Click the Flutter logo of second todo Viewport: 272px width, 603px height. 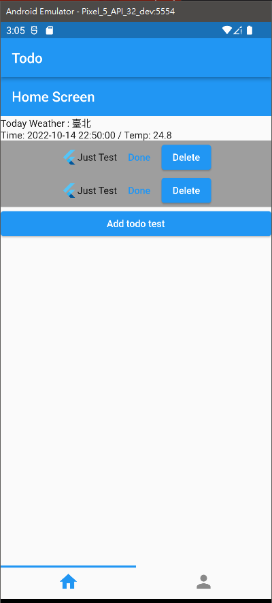69,190
